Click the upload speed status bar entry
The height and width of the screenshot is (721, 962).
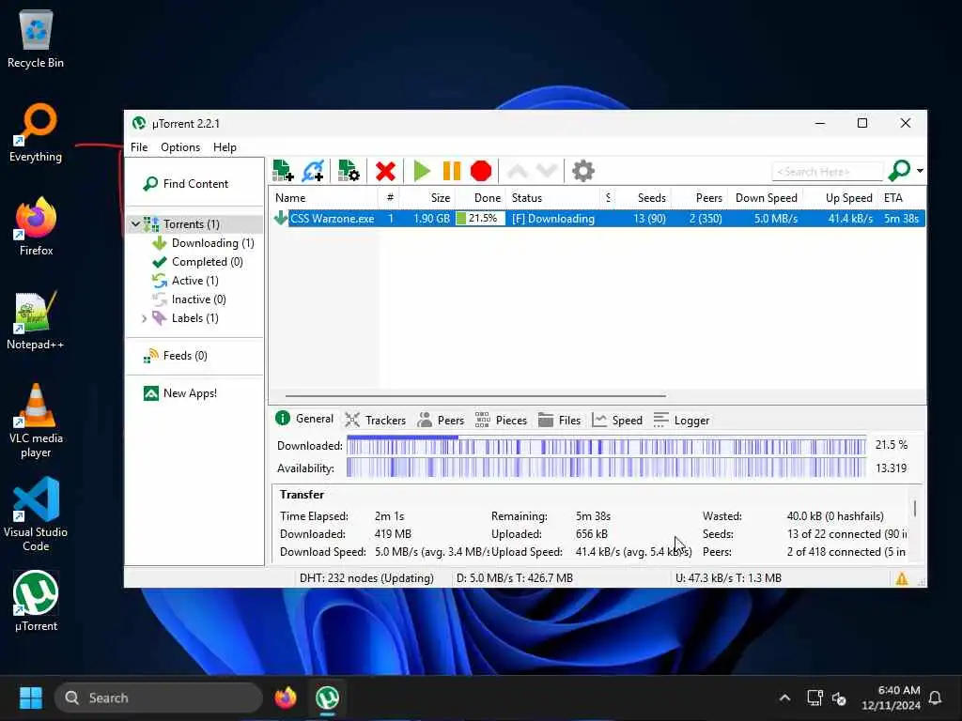[728, 578]
